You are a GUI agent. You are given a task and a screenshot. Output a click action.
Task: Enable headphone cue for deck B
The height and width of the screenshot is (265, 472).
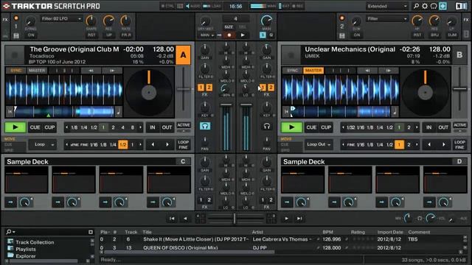267,126
